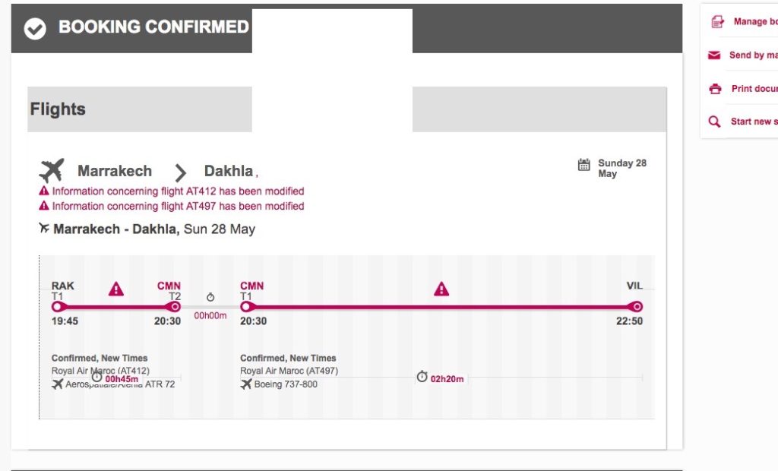Click the AT412 flight modified notice
Image resolution: width=778 pixels, height=471 pixels.
[178, 191]
